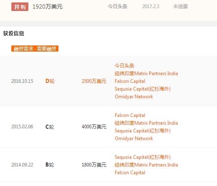Viewport: 217px width, 186px height.
Task: Click the red 并购 tag badge
Action: tap(20, 6)
